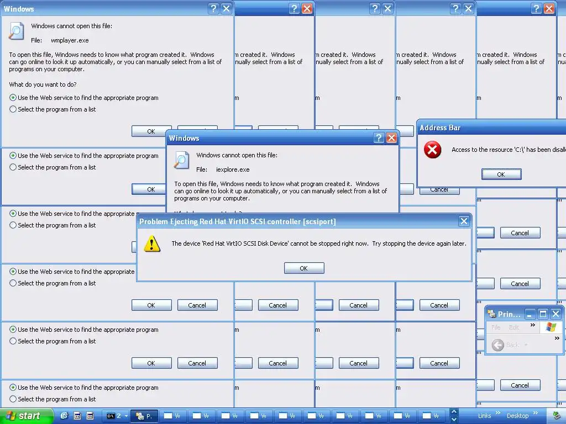Click the taskbar scroll down arrow
Image resolution: width=566 pixels, height=424 pixels.
tap(454, 420)
